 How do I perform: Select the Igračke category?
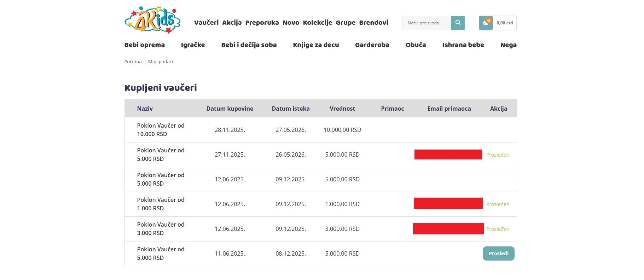pyautogui.click(x=193, y=45)
